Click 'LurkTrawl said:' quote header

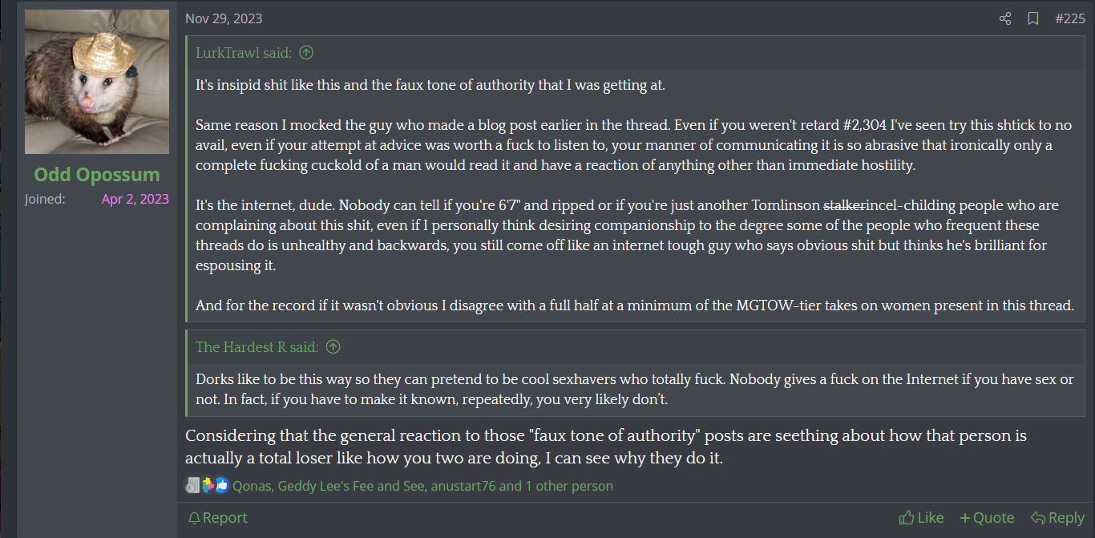pyautogui.click(x=244, y=53)
